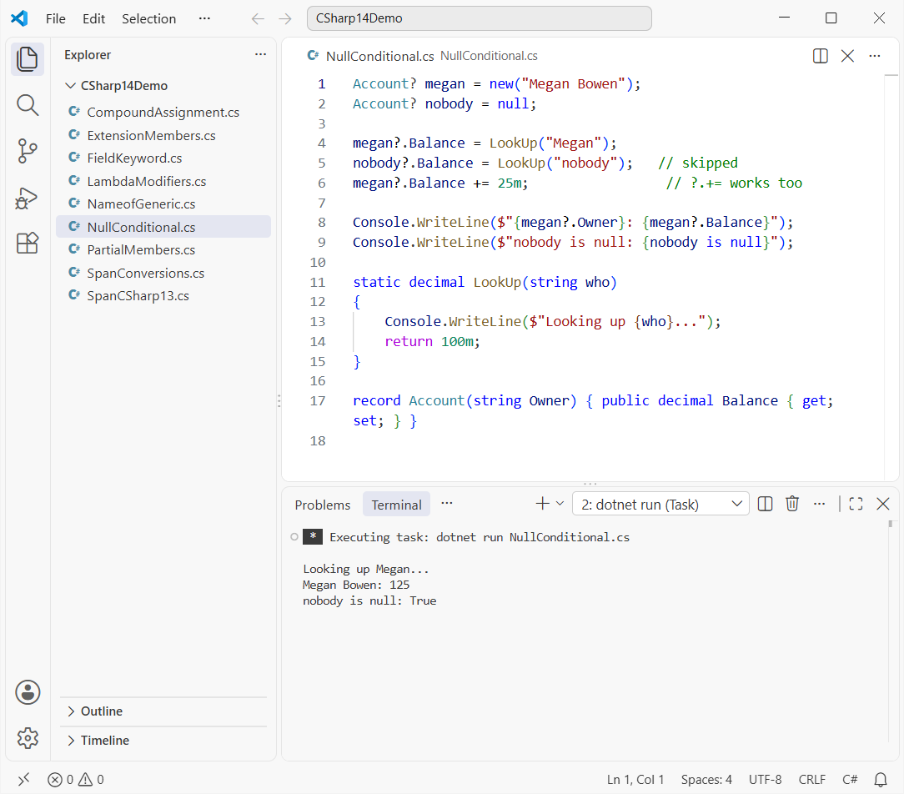Open the Accounts menu icon
The image size is (904, 794).
pyautogui.click(x=27, y=692)
